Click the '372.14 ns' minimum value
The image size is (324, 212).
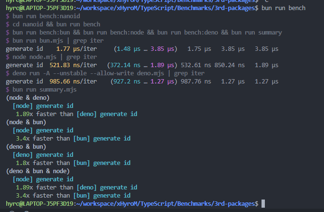(x=125, y=65)
